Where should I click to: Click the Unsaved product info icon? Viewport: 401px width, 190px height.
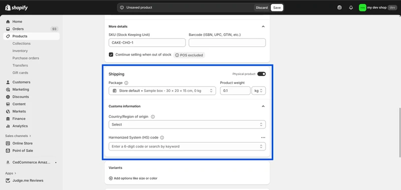(x=122, y=7)
